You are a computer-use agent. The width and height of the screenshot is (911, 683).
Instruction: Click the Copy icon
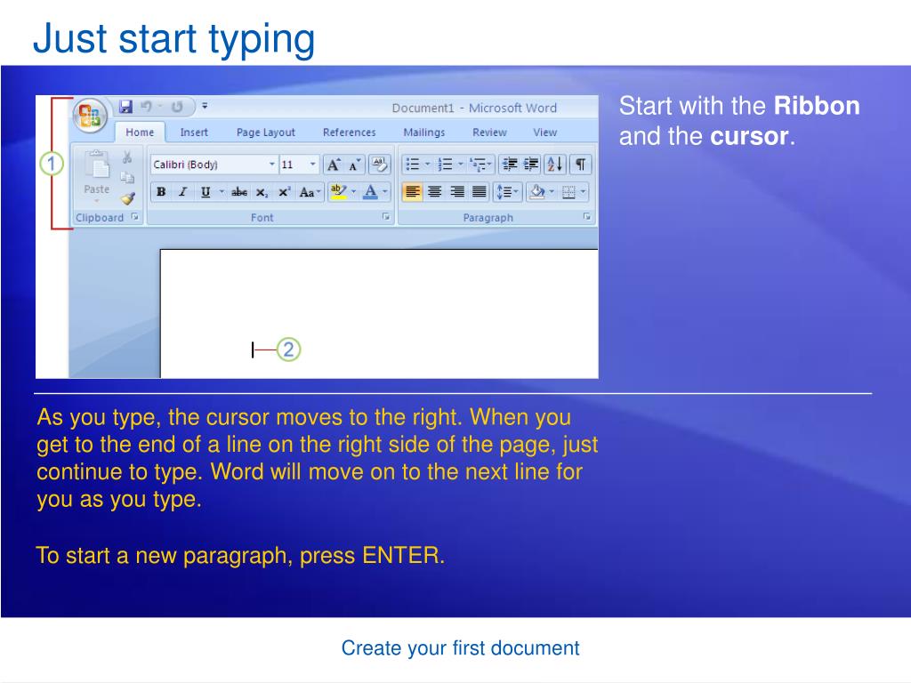(x=127, y=178)
